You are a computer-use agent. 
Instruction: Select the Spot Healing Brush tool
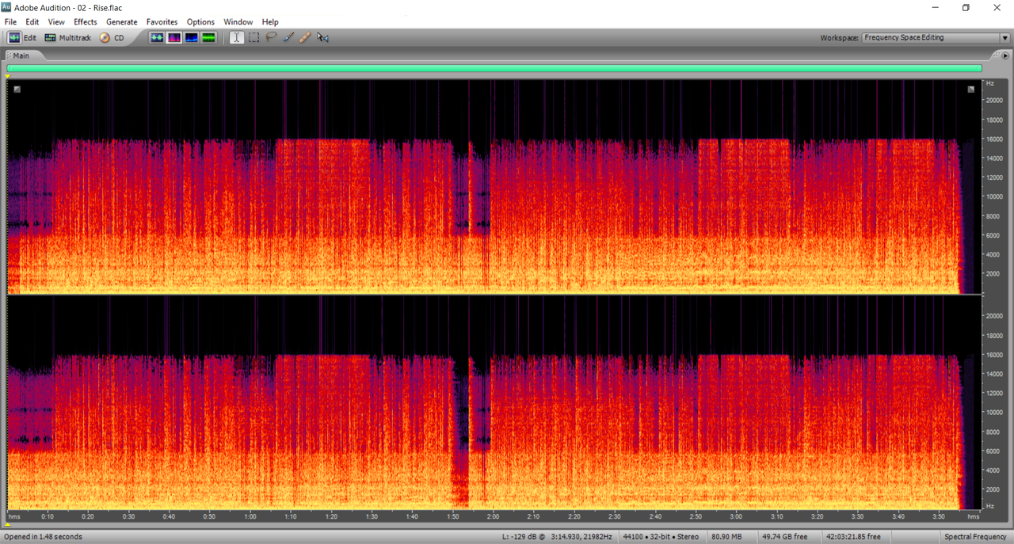pyautogui.click(x=305, y=37)
